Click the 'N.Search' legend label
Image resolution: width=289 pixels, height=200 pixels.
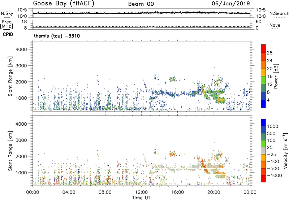pyautogui.click(x=279, y=13)
